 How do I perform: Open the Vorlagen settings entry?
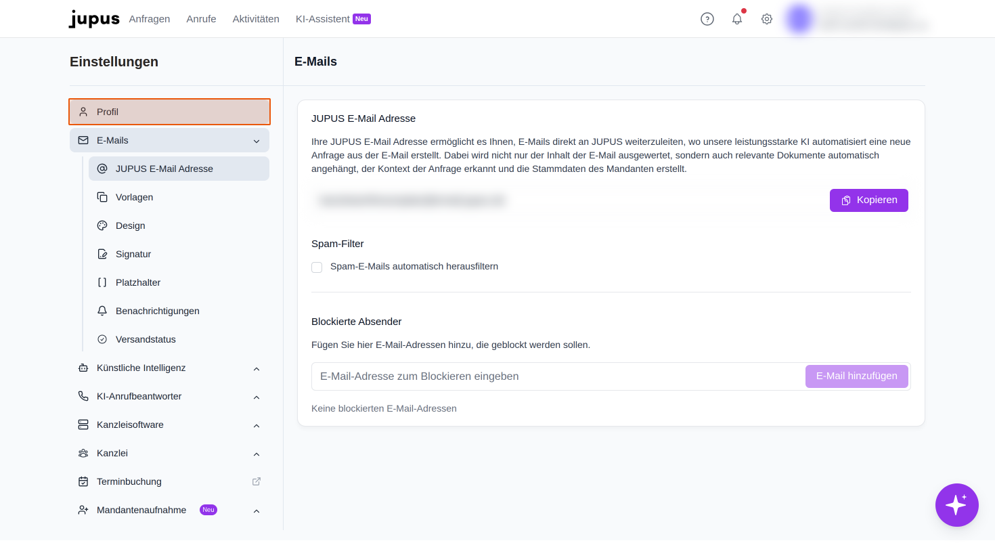click(179, 197)
